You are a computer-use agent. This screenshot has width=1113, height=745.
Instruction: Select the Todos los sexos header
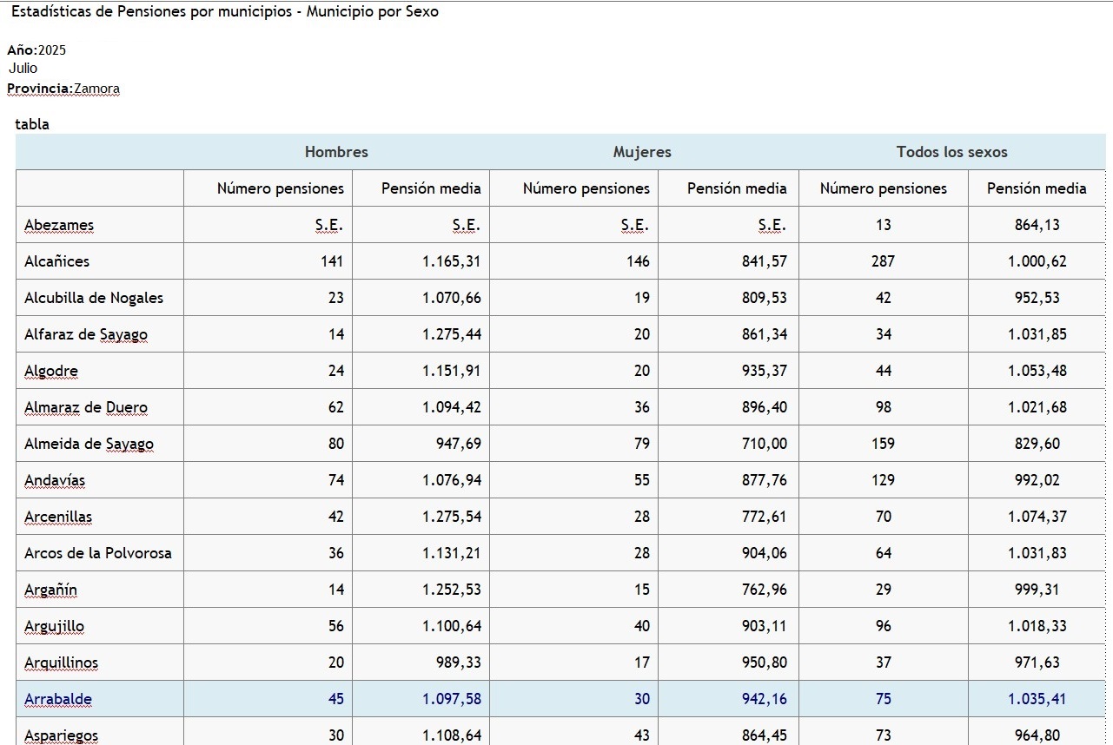pos(951,152)
